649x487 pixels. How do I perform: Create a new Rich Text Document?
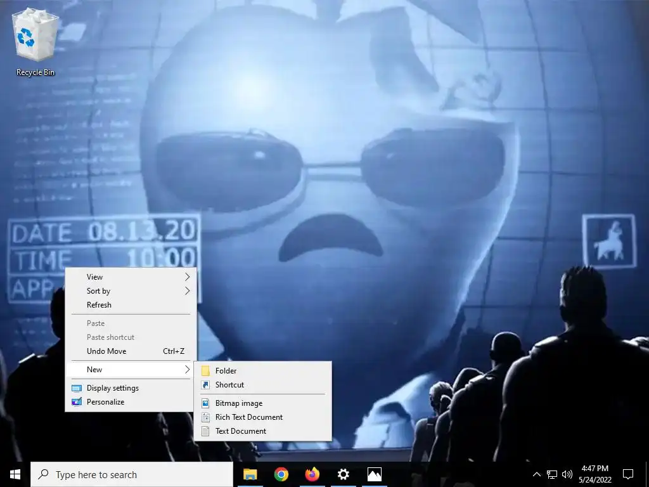[x=263, y=417]
